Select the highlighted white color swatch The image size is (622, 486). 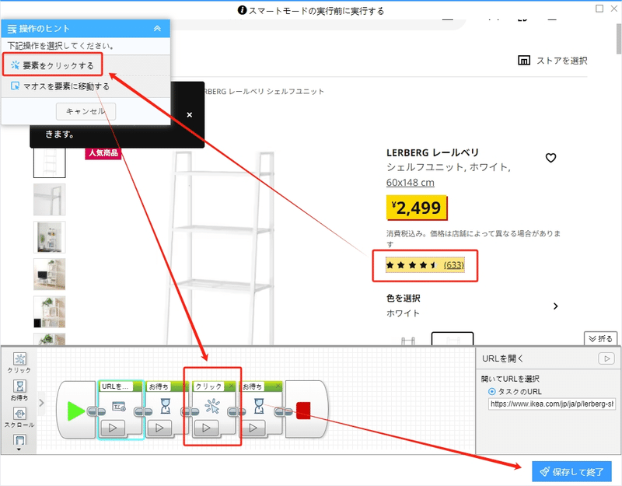(x=453, y=338)
